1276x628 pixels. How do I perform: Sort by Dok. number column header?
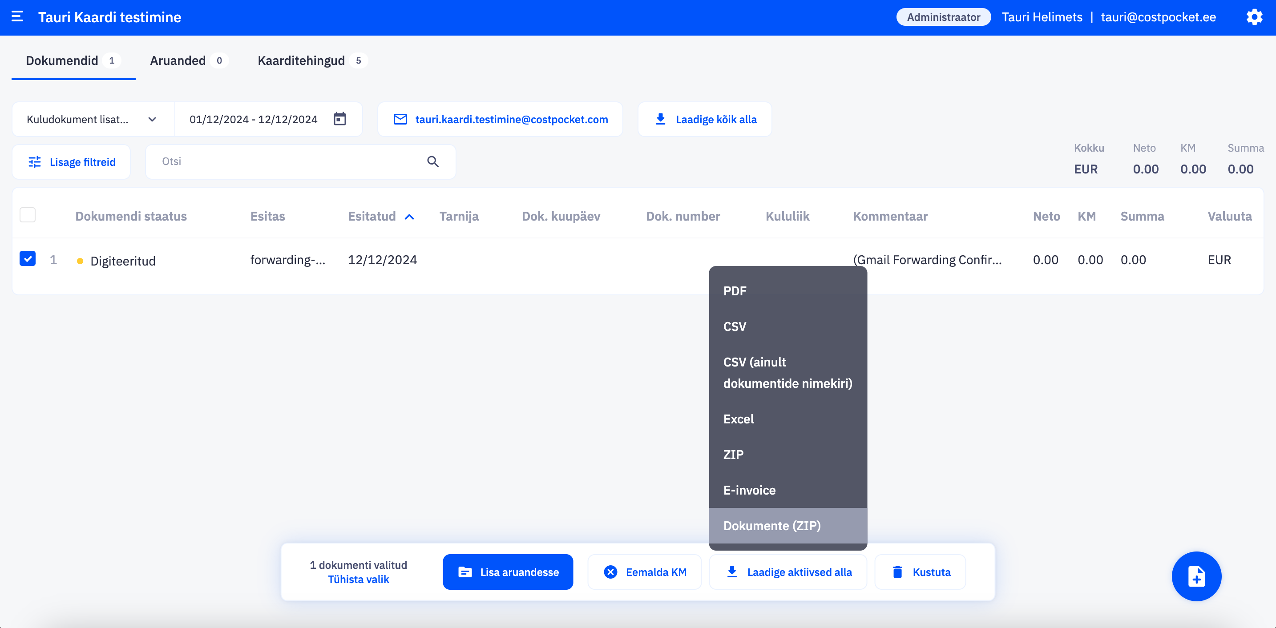click(x=683, y=217)
